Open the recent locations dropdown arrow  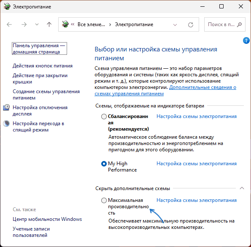[37, 24]
